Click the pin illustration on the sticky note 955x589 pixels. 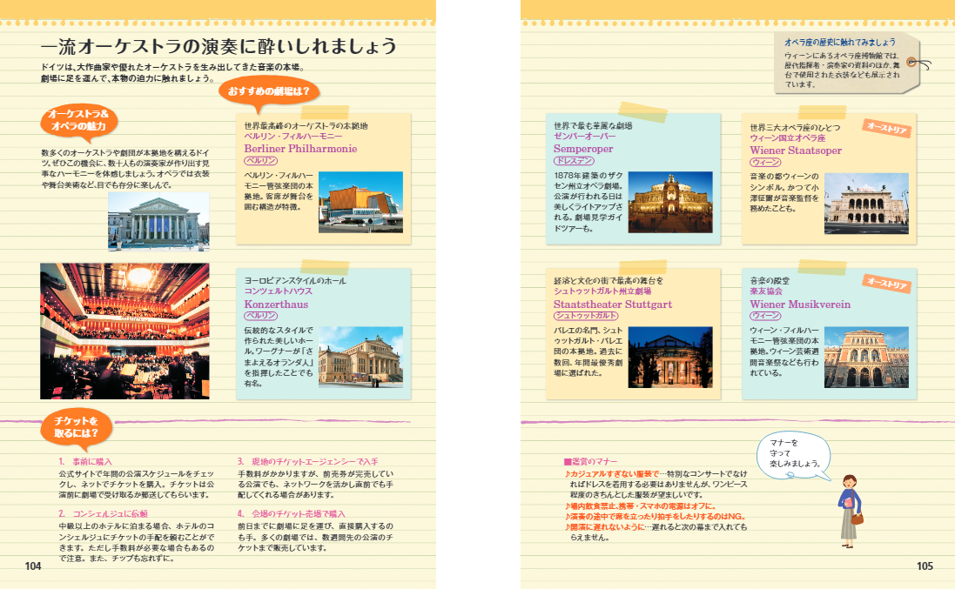click(x=911, y=61)
